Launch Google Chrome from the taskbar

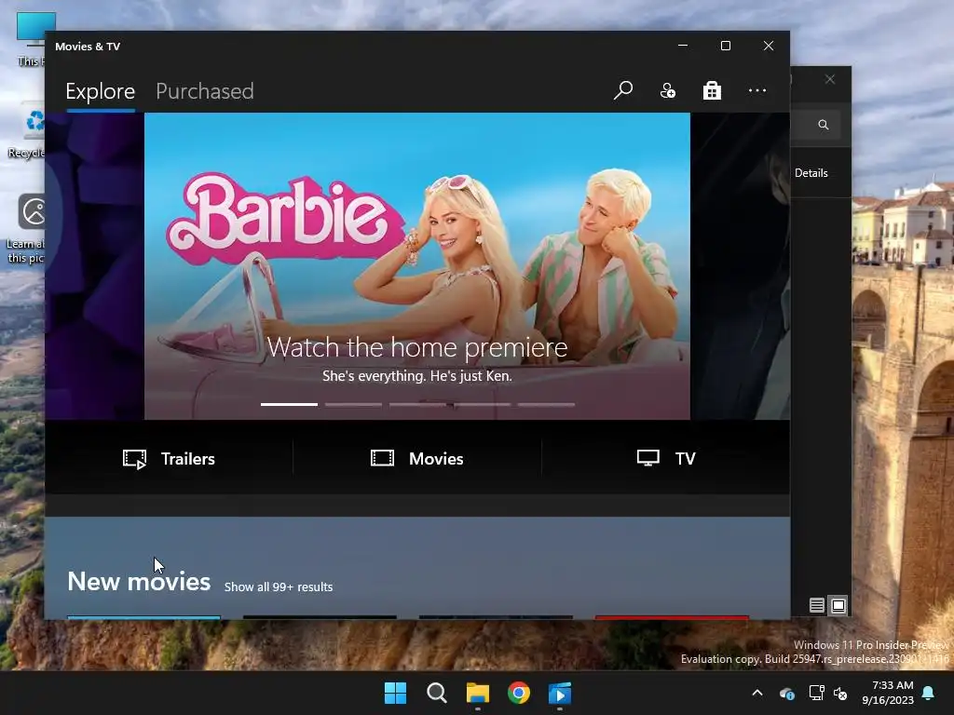tap(519, 693)
